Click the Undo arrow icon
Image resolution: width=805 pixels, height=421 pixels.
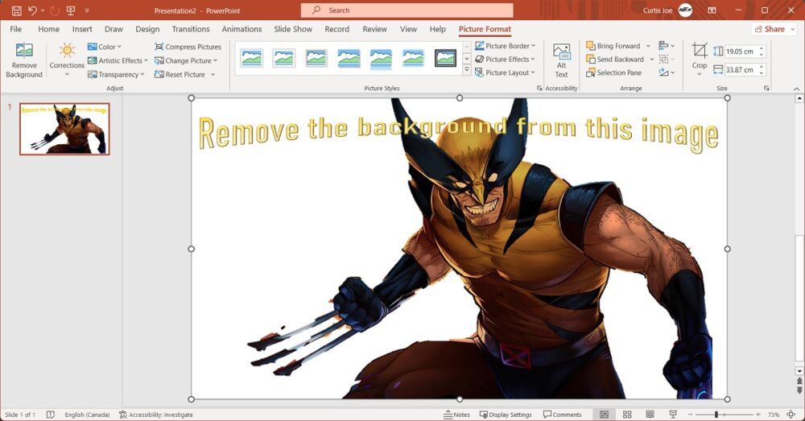[33, 10]
